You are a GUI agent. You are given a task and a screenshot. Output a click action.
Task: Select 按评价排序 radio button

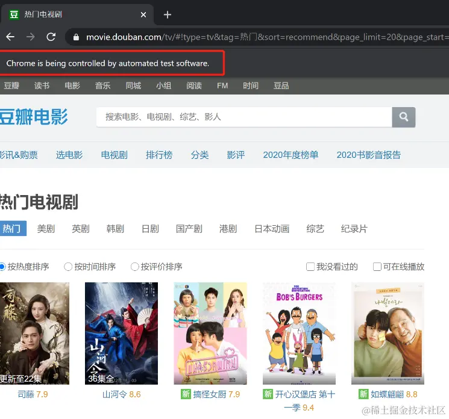pyautogui.click(x=134, y=267)
